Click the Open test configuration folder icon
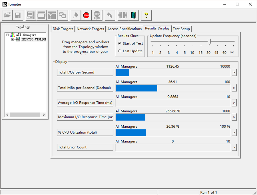 [7, 15]
